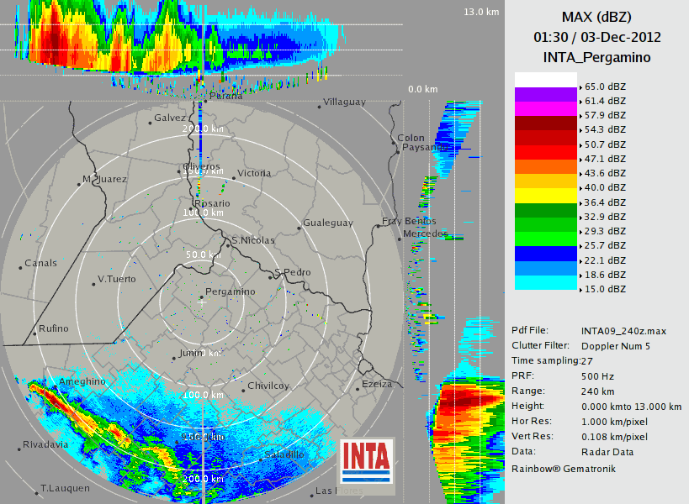Click the 0.108 km/pixel vertical resolution value

pos(614,437)
